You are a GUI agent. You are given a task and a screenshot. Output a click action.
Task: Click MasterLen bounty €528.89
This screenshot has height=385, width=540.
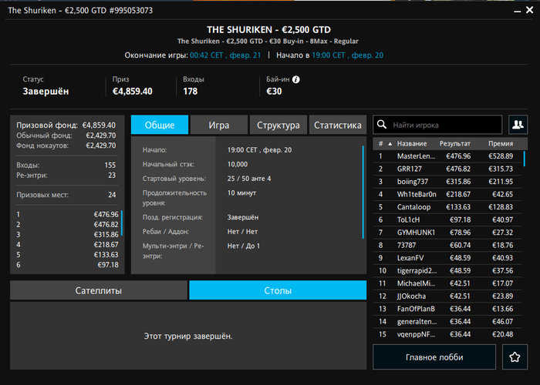(x=501, y=156)
